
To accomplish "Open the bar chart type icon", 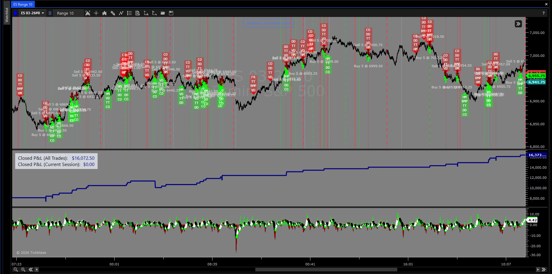I will tap(104, 13).
